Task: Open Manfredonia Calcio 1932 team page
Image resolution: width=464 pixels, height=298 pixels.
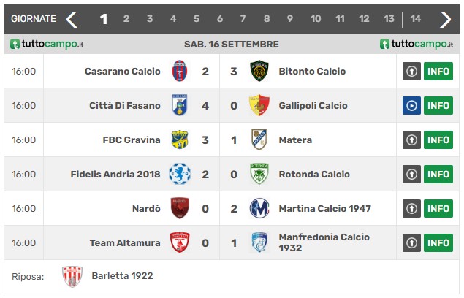Action: click(324, 242)
